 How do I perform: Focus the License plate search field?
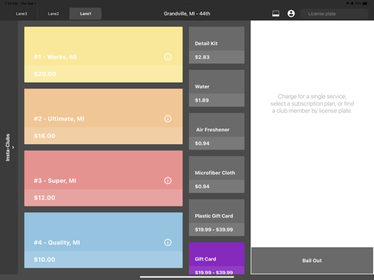pyautogui.click(x=334, y=14)
